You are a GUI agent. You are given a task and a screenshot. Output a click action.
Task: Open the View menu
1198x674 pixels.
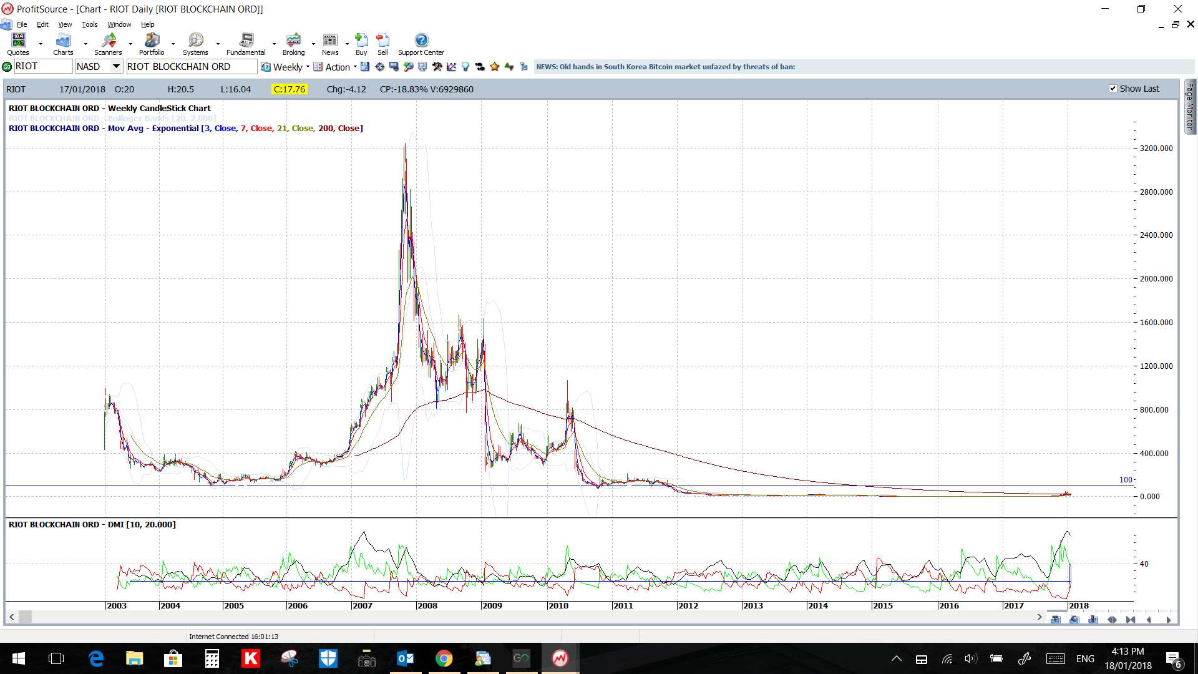65,24
